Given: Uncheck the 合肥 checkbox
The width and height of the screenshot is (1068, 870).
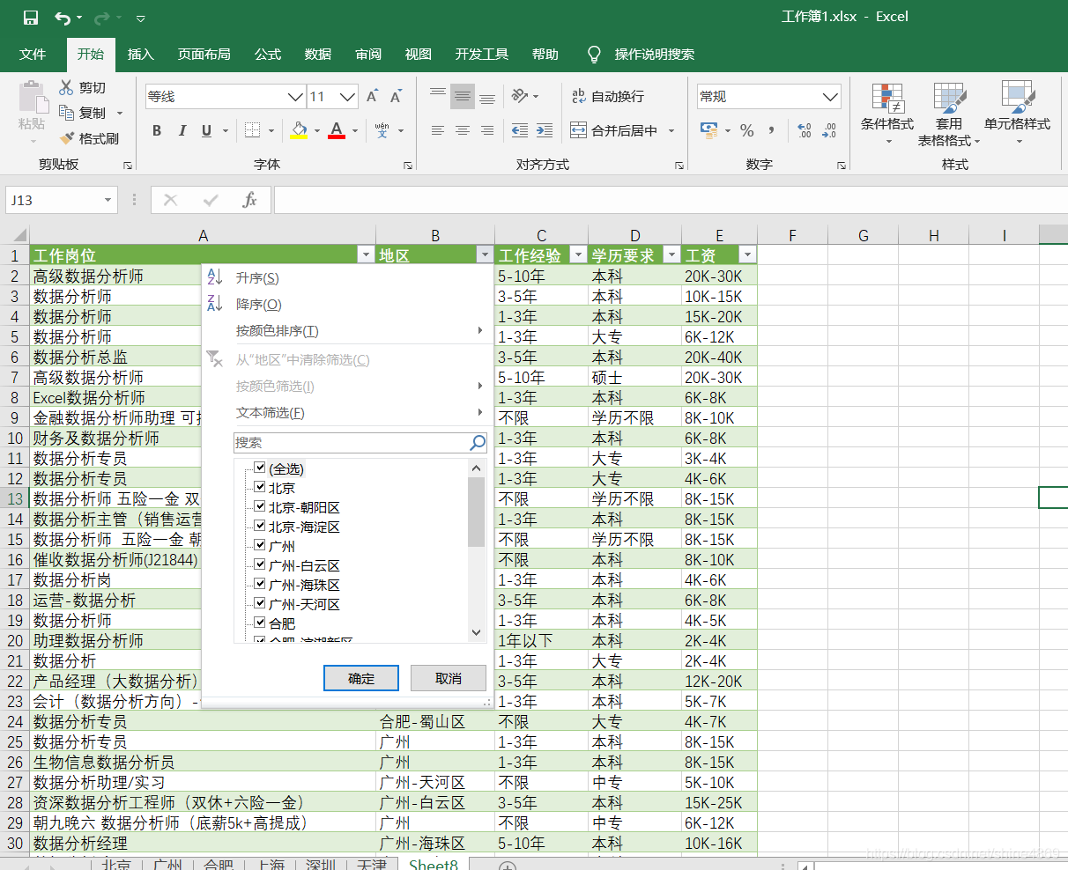Looking at the screenshot, I should pos(260,623).
